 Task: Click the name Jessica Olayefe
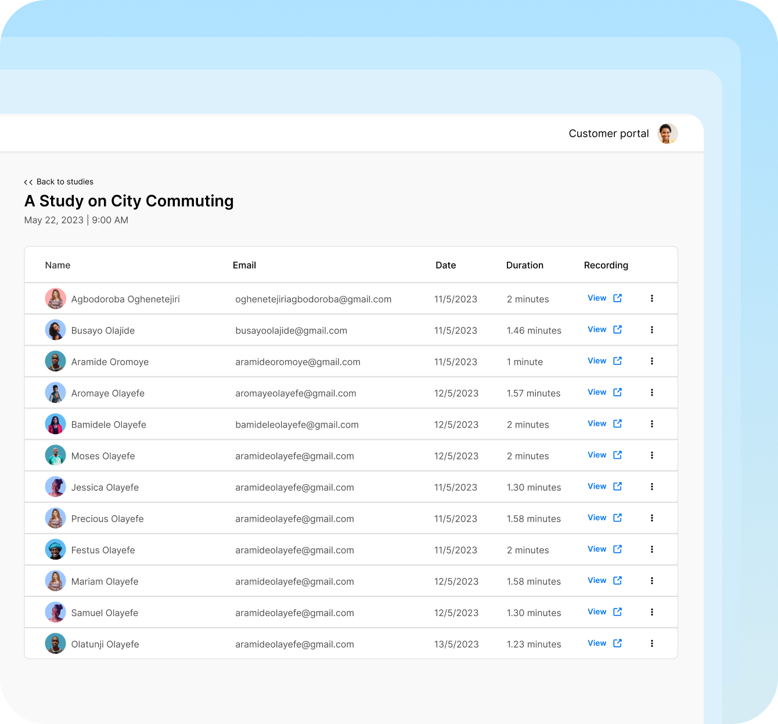click(x=105, y=487)
